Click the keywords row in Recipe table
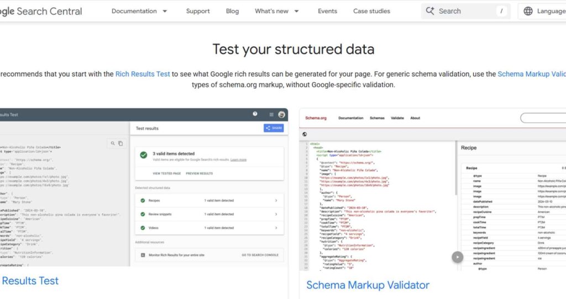Image resolution: width=566 pixels, height=299 pixels. [x=515, y=233]
